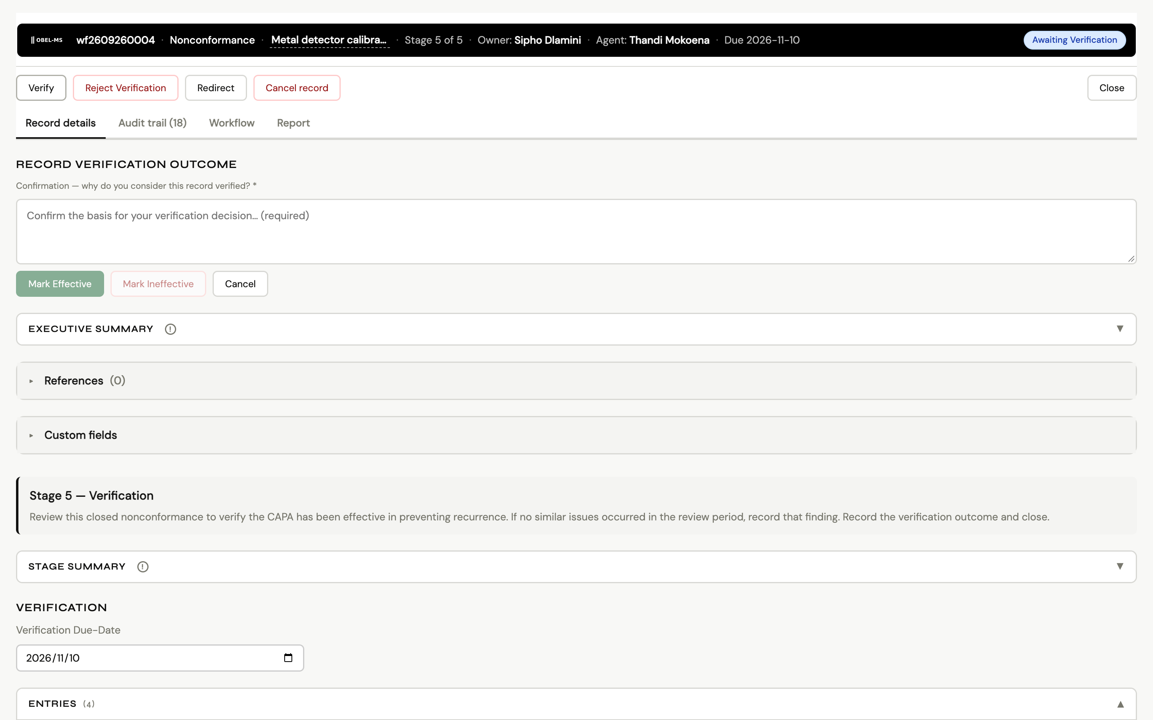Open the Report tab
This screenshot has height=720, width=1153.
[x=293, y=123]
